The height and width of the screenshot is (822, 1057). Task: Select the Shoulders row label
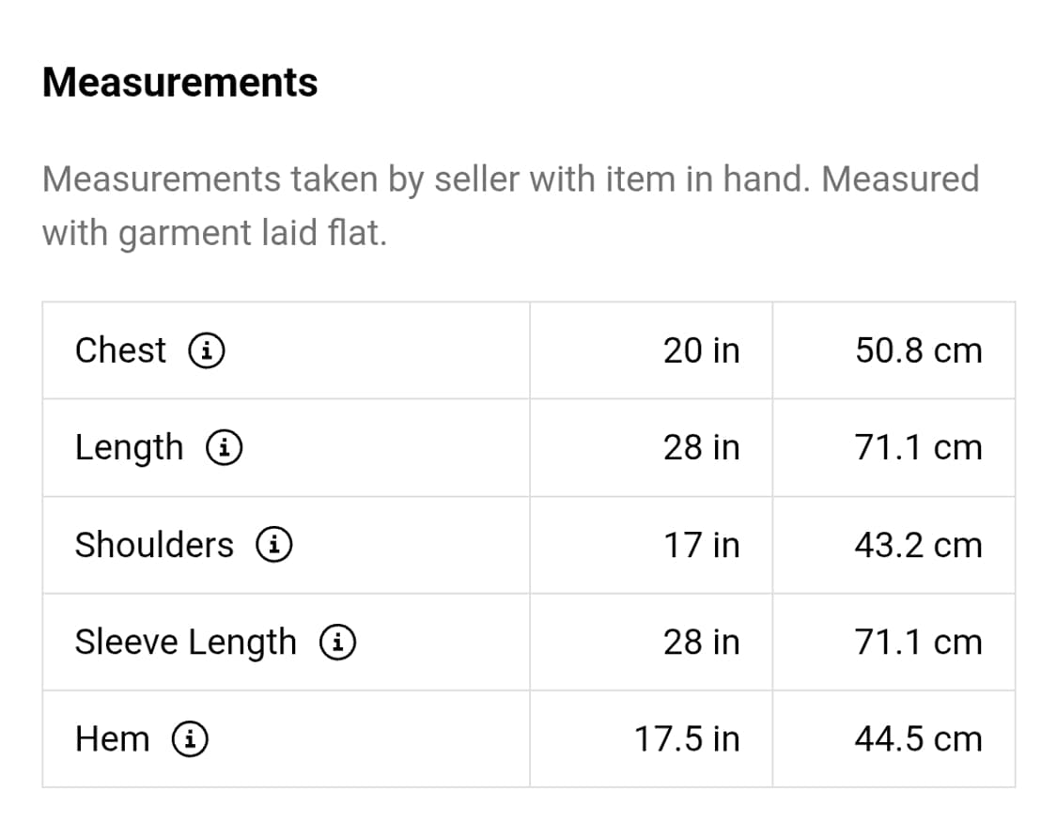tap(154, 545)
